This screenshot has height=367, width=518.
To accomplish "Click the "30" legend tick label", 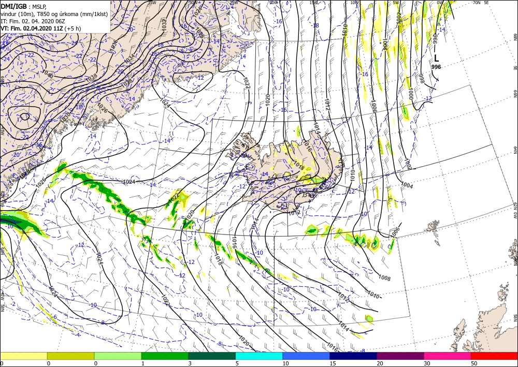I will pyautogui.click(x=427, y=363).
